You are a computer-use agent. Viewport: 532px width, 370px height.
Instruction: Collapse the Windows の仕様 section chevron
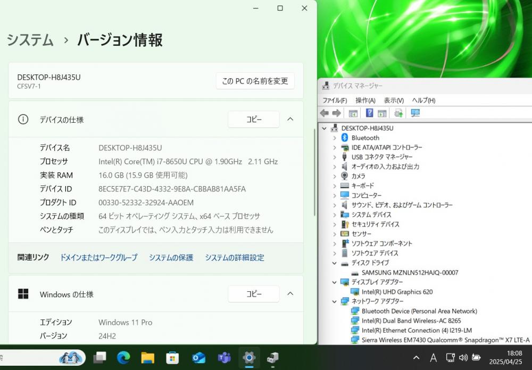click(x=290, y=293)
